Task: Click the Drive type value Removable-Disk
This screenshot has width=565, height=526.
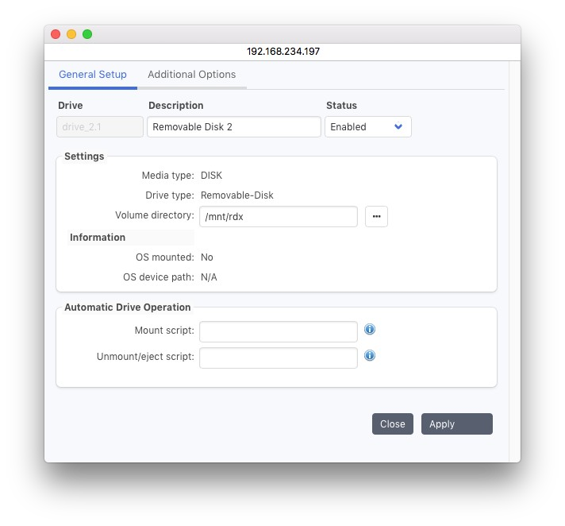Action: [x=237, y=195]
